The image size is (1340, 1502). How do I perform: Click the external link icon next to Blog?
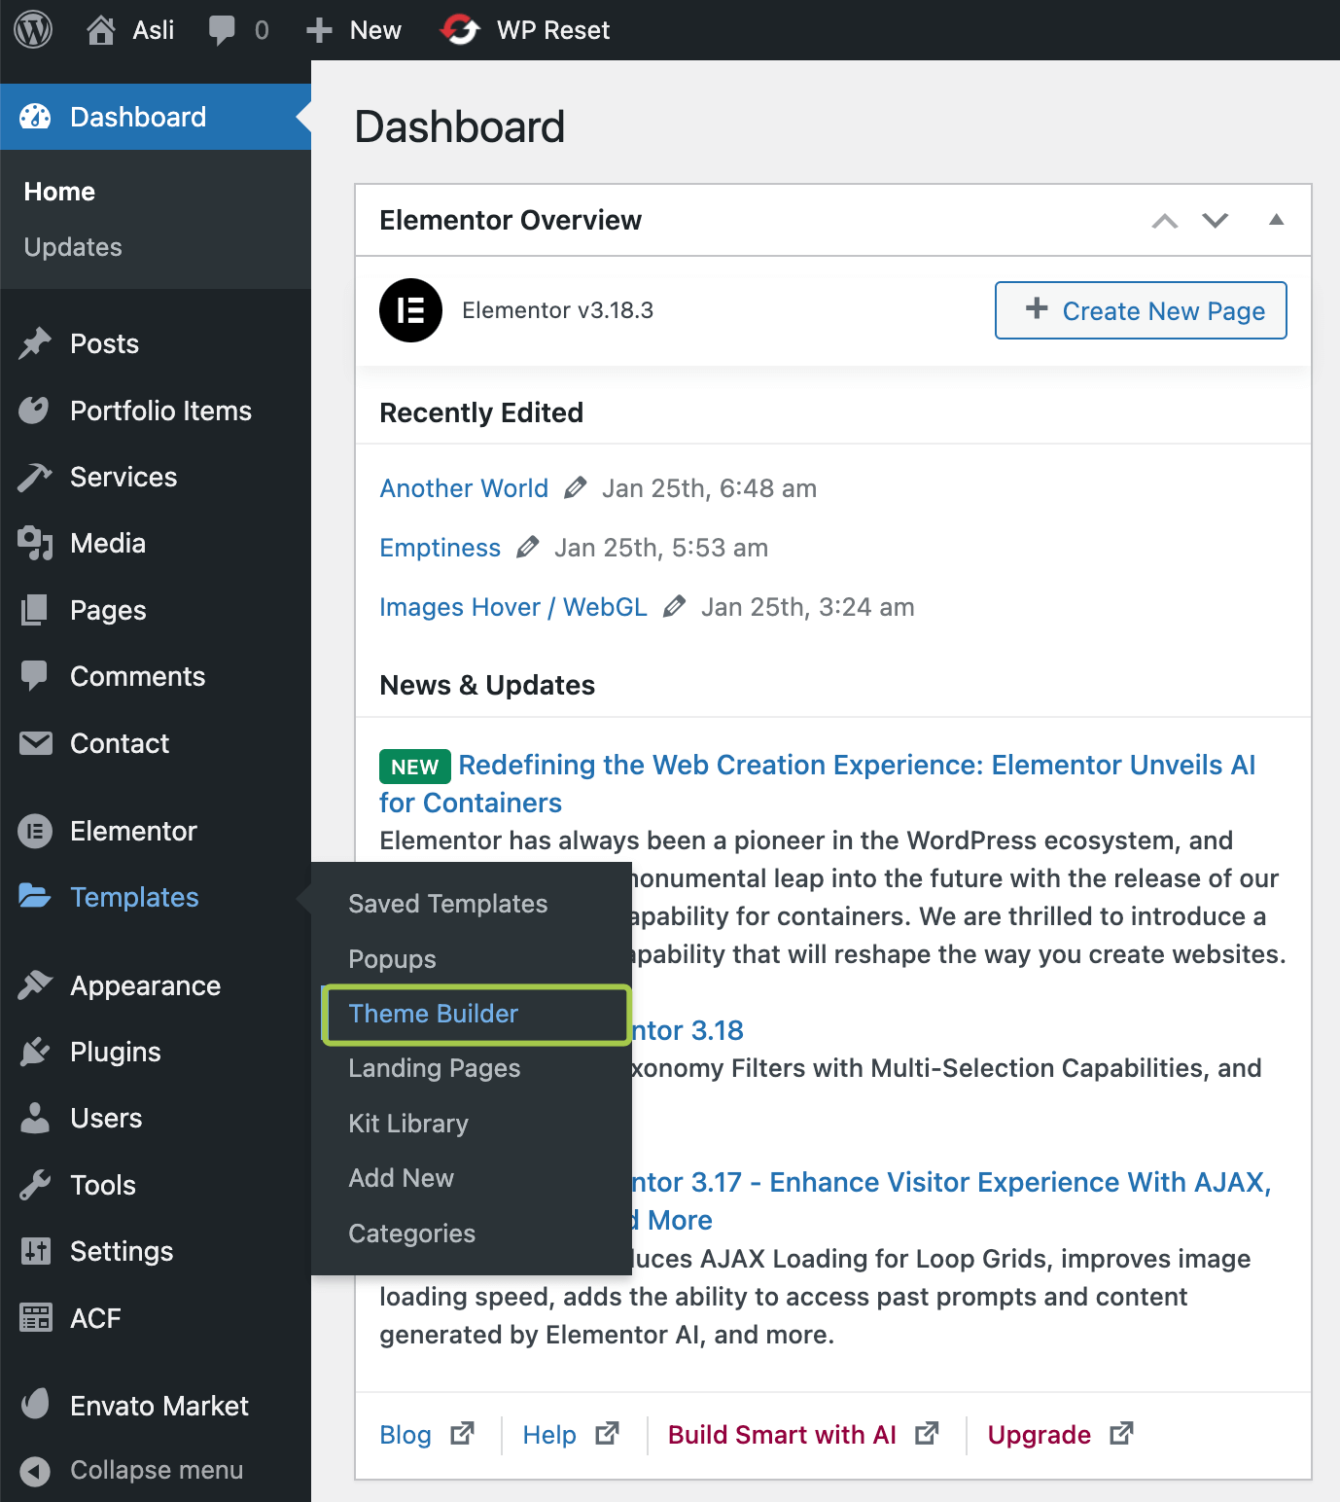pos(463,1434)
